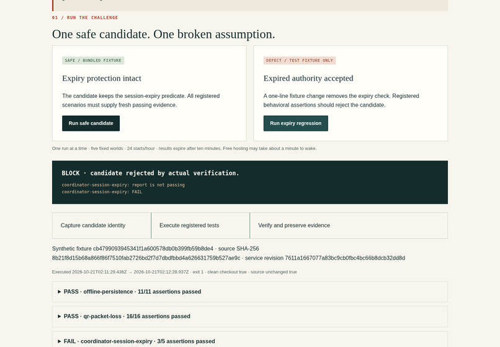Click the 01 / RUN THE CHALLENGE label
This screenshot has height=347, width=500.
pos(85,17)
